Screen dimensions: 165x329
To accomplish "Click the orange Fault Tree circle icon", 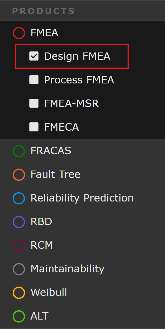I will point(19,175).
